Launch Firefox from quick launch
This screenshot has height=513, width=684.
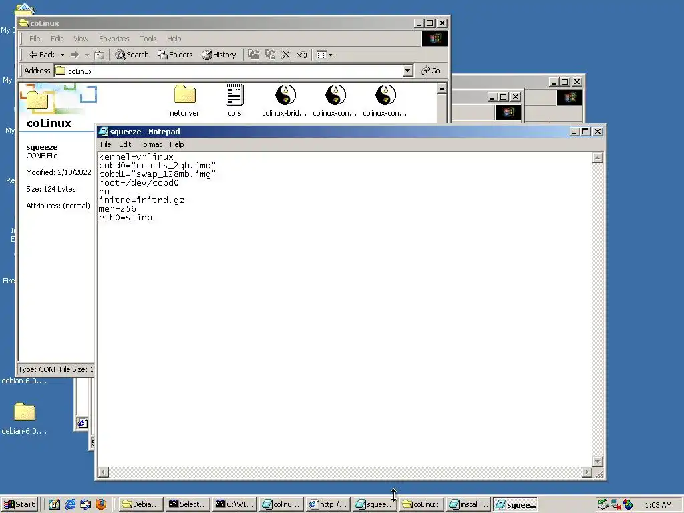pos(101,504)
